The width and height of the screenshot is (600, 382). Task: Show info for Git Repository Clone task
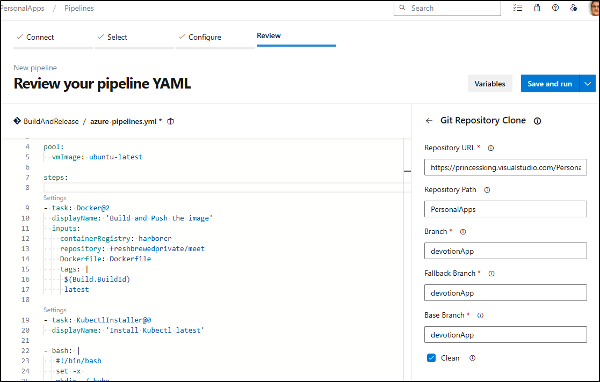538,121
